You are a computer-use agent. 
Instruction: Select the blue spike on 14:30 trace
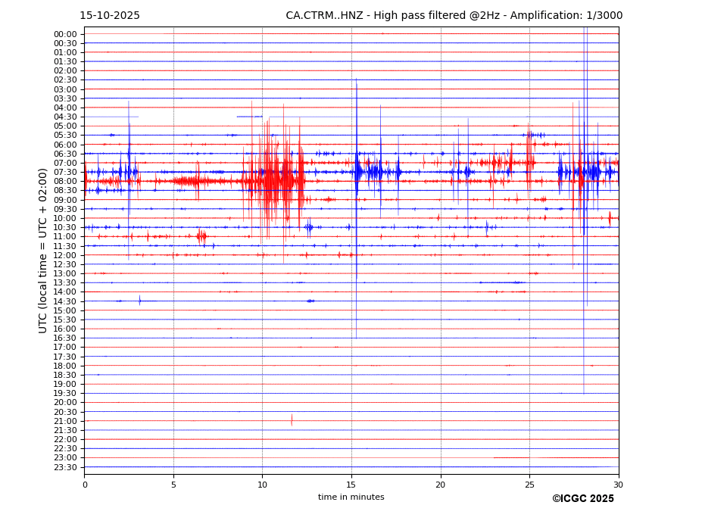tap(139, 301)
